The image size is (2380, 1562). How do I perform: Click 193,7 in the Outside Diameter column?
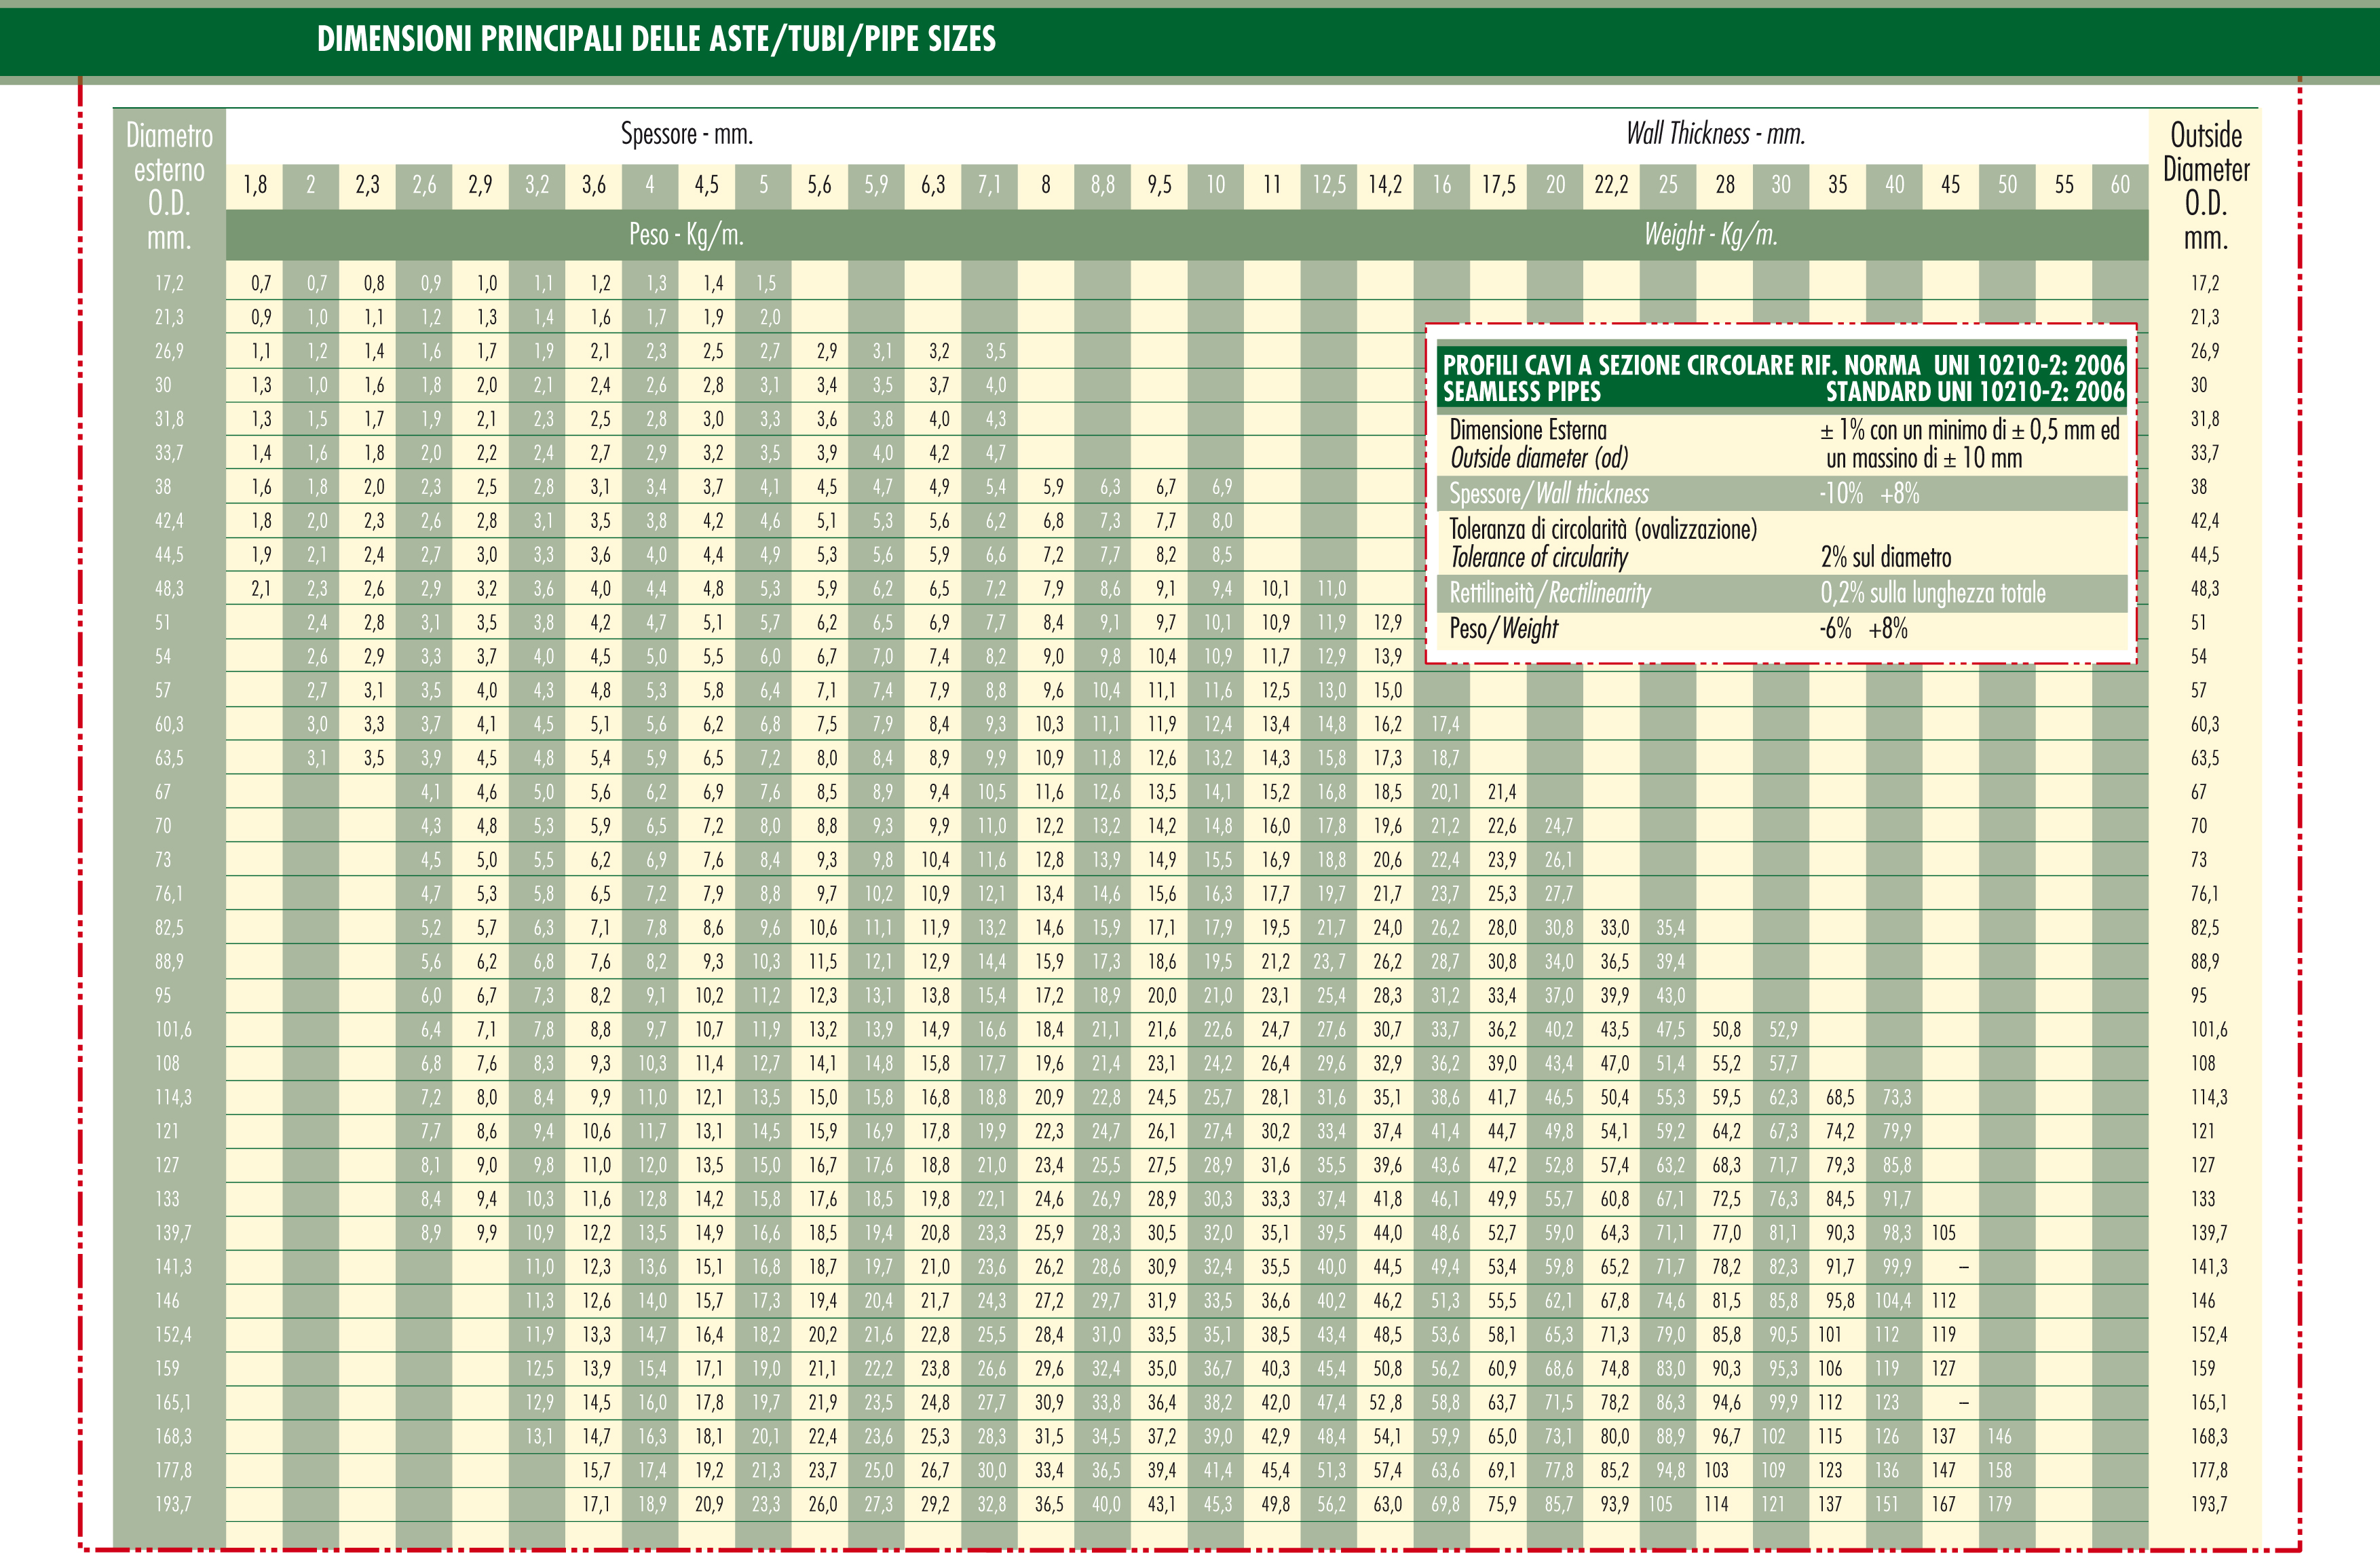click(2209, 1504)
